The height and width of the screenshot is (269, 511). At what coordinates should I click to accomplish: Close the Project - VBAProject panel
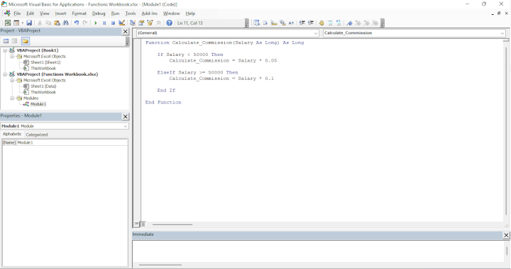tap(126, 32)
